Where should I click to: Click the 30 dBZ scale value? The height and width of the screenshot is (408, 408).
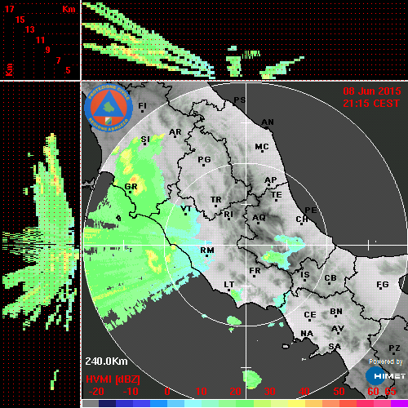pyautogui.click(x=269, y=392)
